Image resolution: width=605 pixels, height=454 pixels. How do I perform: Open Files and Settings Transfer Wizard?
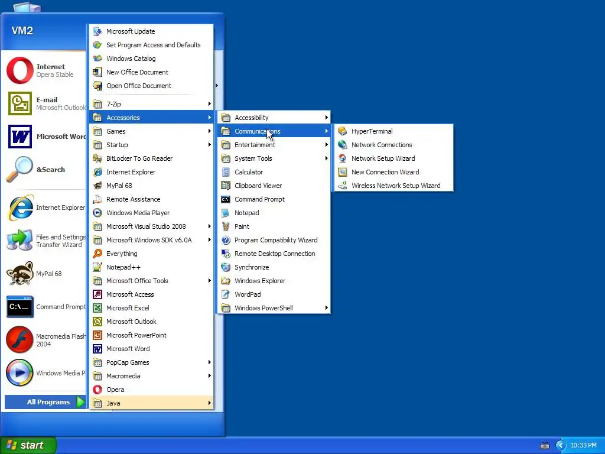click(x=45, y=241)
